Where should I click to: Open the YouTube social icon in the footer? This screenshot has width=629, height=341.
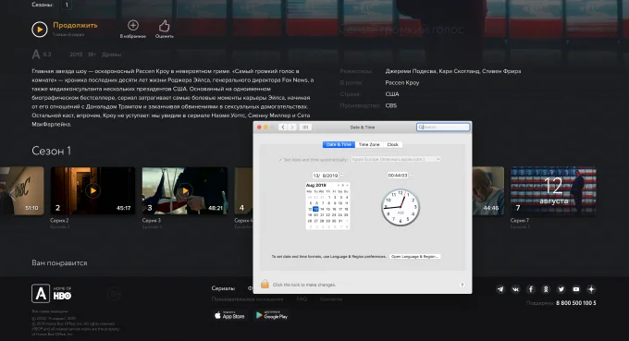pos(576,289)
